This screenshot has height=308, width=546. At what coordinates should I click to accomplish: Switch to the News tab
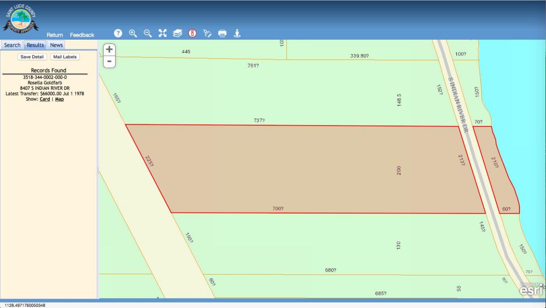(x=56, y=45)
